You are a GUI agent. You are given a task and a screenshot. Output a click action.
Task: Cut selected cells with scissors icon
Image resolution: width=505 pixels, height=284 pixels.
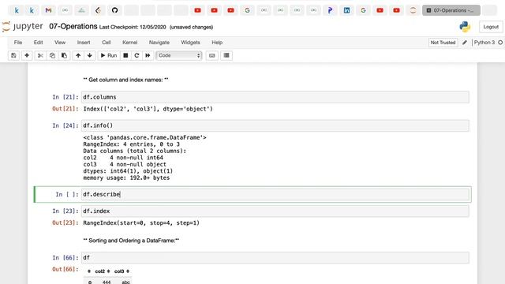click(40, 55)
